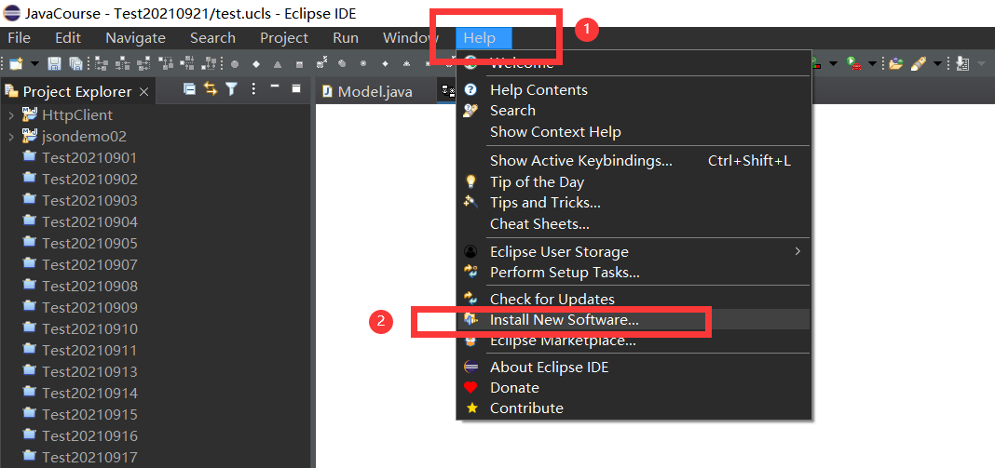Select Test20210908 in the tree
The image size is (995, 468).
(x=89, y=286)
